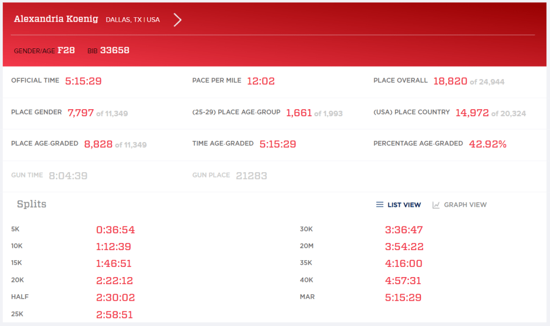Switch to the GRAPH VIEW tab
This screenshot has height=326, width=550.
(x=465, y=205)
